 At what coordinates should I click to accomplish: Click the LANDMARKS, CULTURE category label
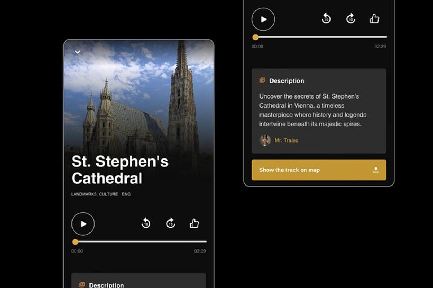pyautogui.click(x=95, y=194)
